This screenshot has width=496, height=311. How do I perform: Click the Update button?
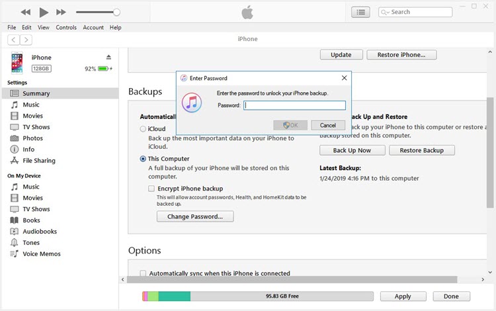(341, 55)
